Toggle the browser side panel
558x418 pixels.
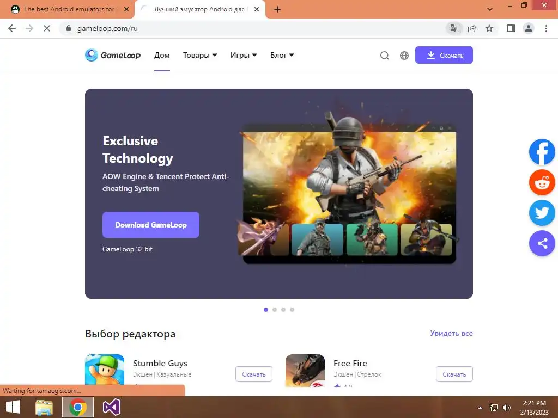coord(511,28)
